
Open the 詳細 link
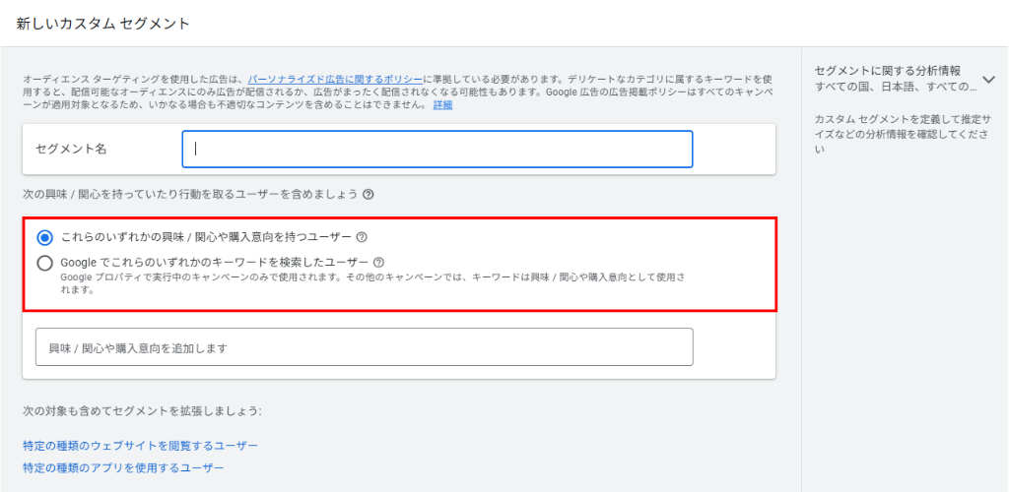pyautogui.click(x=442, y=104)
